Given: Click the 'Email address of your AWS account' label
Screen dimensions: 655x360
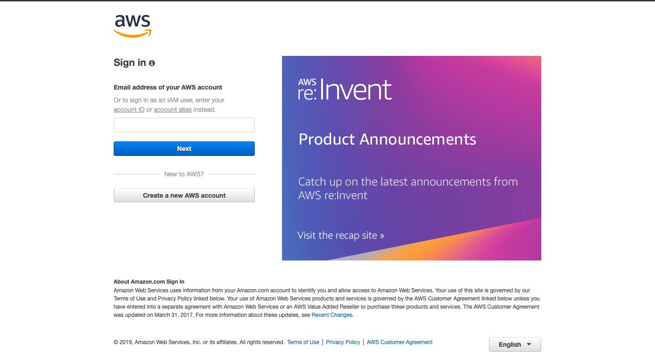Looking at the screenshot, I should pos(168,87).
